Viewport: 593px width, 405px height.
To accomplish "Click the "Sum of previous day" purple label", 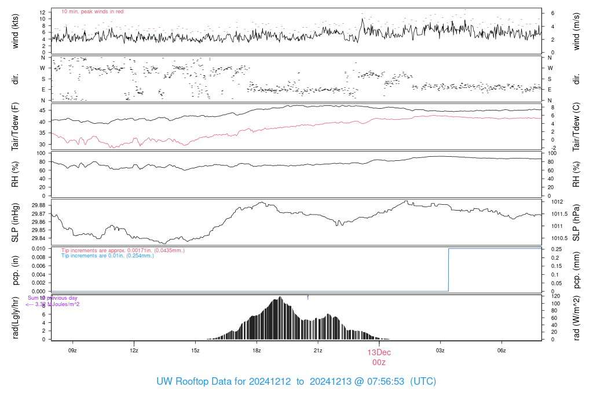I will (53, 298).
